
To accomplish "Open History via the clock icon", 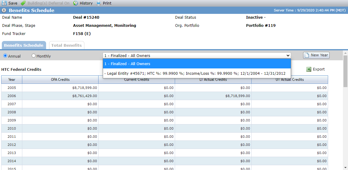I will tap(76, 3).
